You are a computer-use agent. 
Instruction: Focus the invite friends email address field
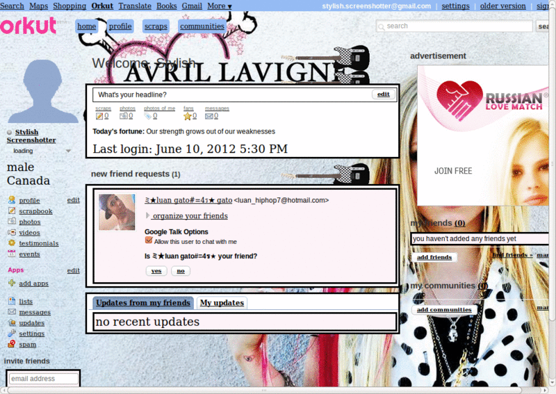[x=43, y=379]
